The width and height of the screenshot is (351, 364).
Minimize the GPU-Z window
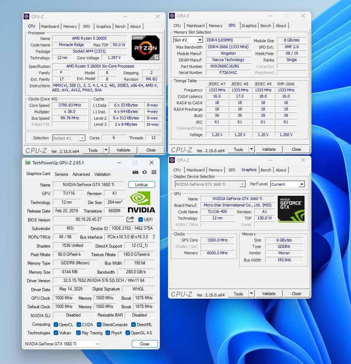119,163
